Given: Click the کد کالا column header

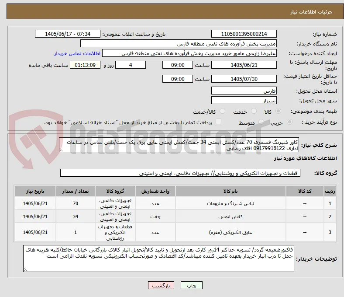Looking at the screenshot, I should [305, 191].
